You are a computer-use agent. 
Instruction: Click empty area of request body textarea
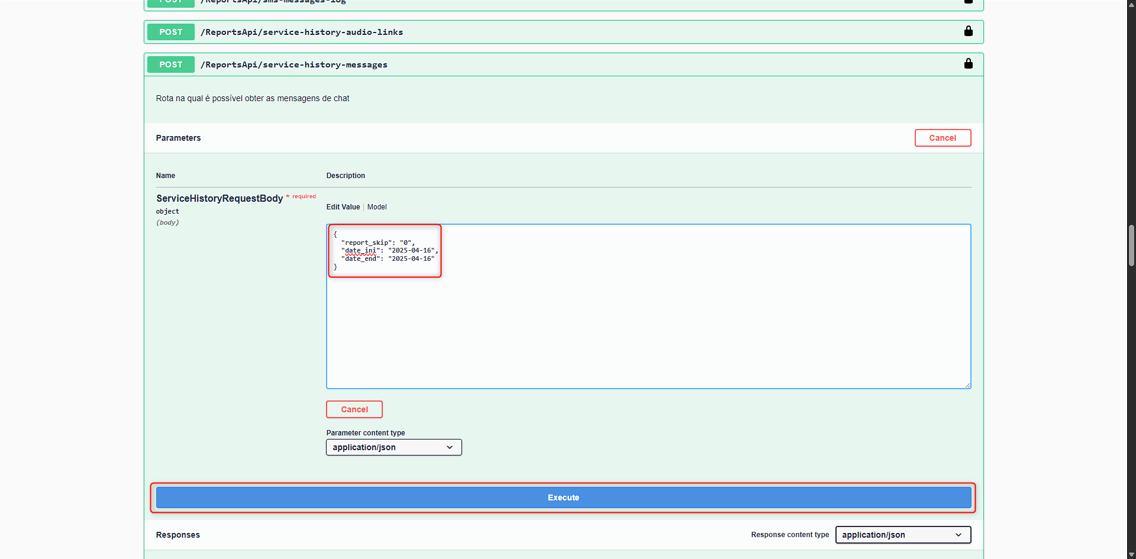pos(648,331)
